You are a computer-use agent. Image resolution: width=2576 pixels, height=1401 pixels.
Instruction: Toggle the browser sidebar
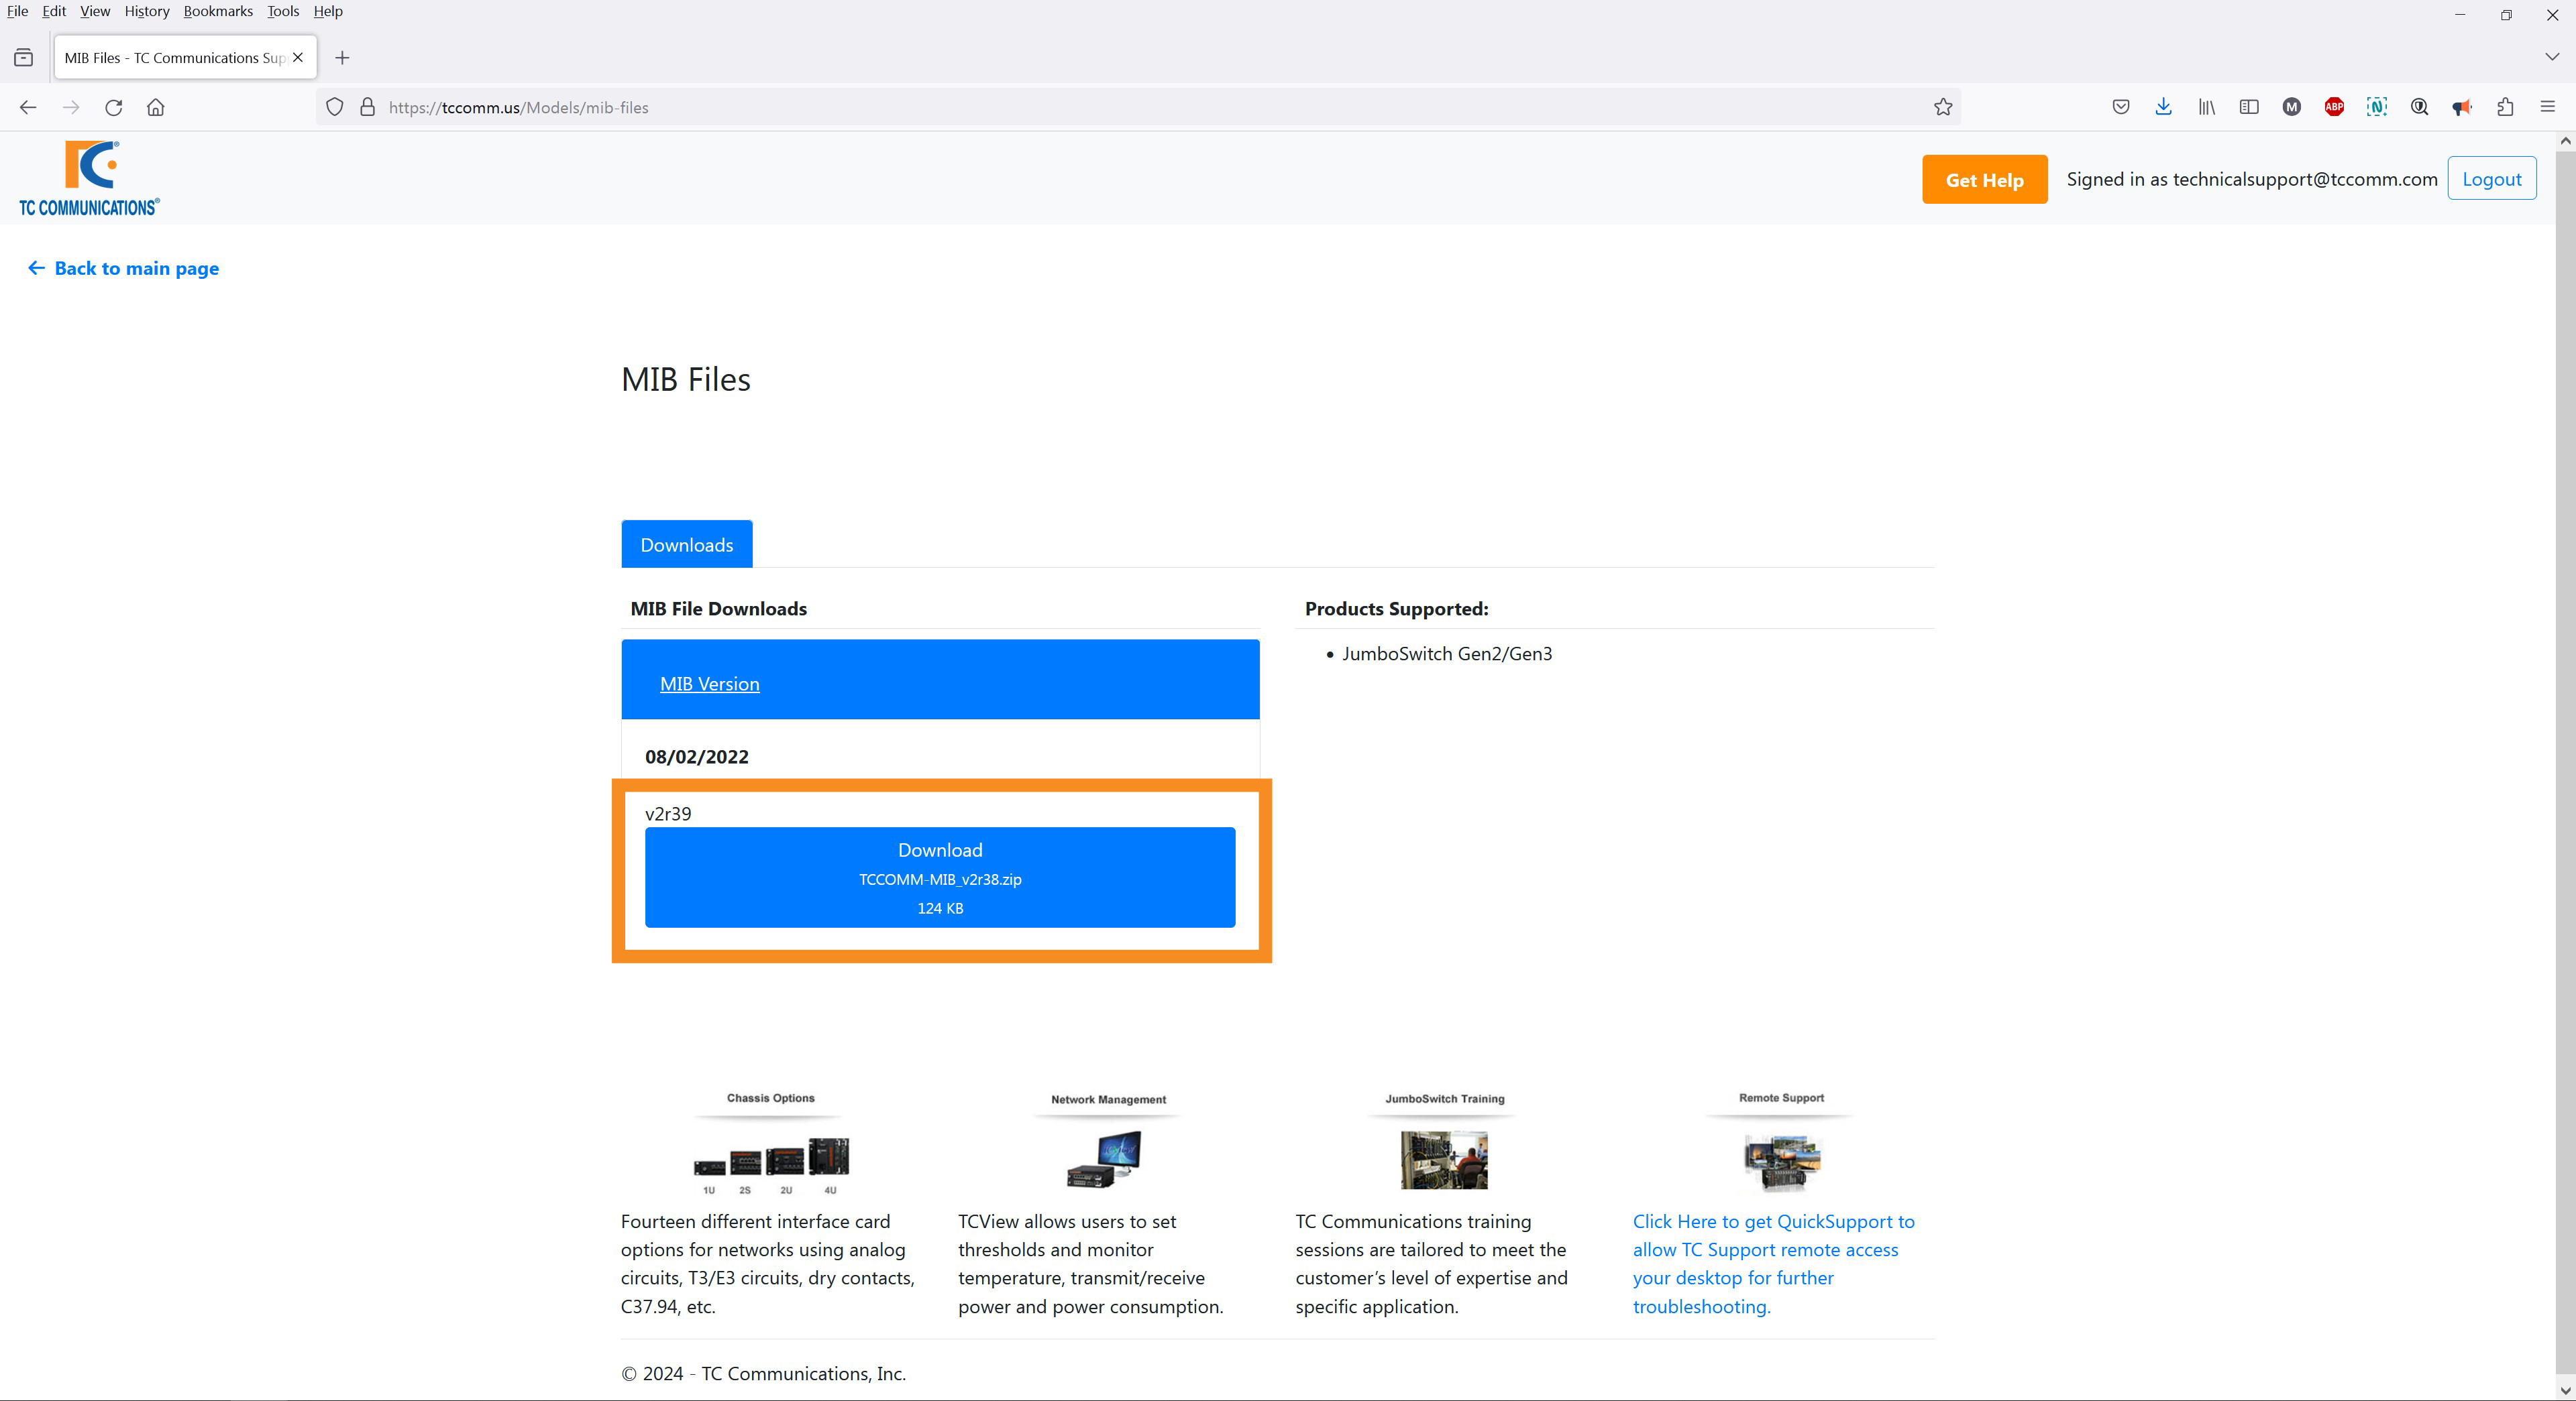[x=2249, y=107]
